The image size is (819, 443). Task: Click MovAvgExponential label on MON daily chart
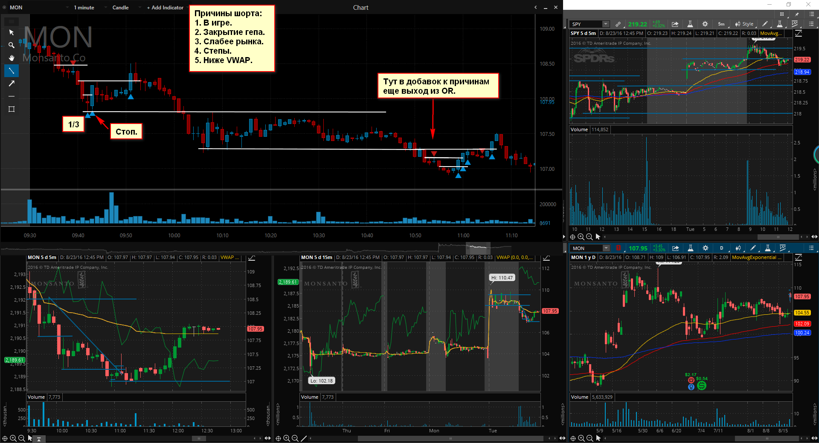coord(757,257)
